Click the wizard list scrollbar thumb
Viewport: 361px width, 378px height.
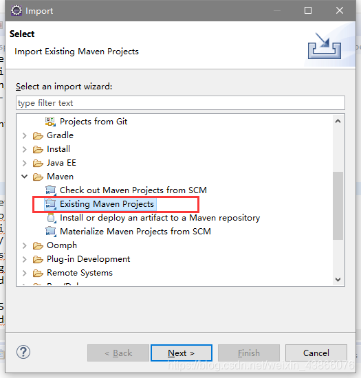[338, 205]
